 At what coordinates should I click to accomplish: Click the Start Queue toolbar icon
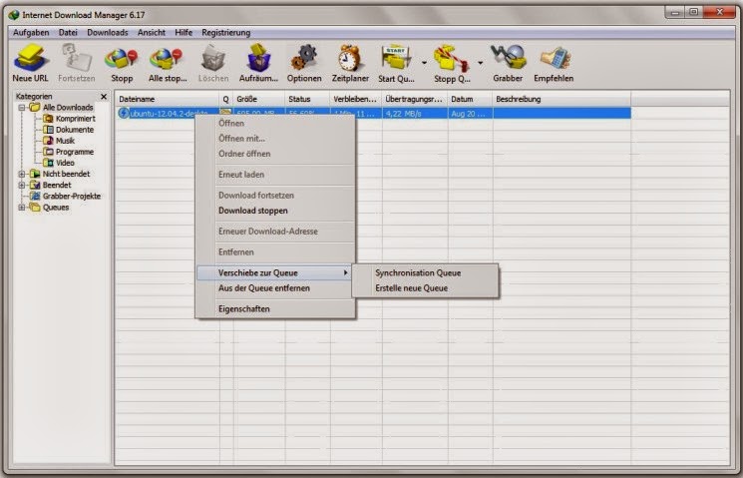tap(396, 59)
